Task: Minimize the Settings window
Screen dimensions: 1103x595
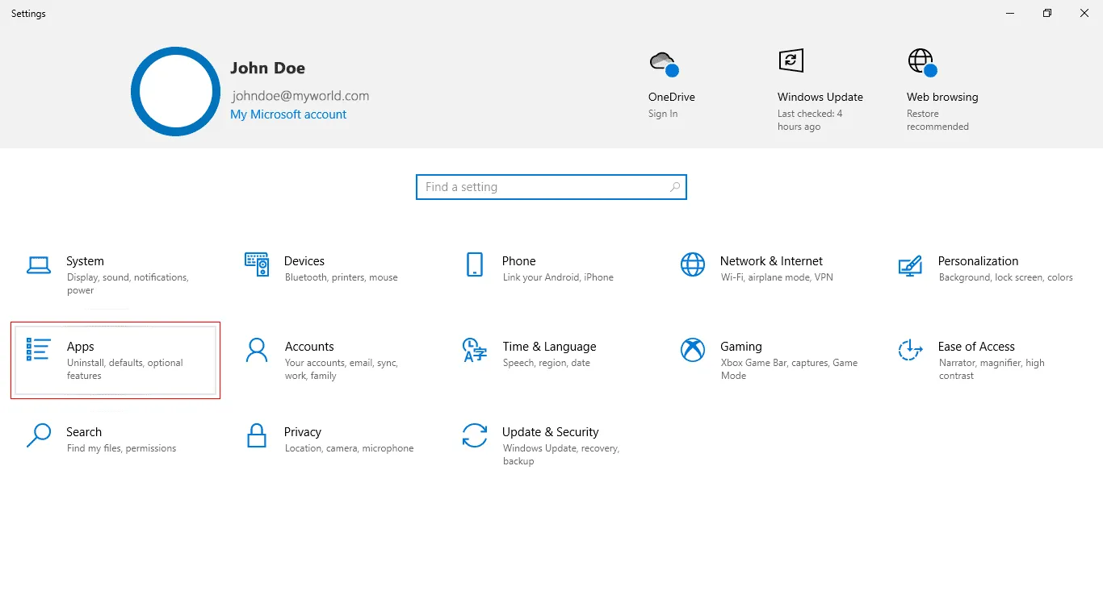Action: [x=1010, y=13]
